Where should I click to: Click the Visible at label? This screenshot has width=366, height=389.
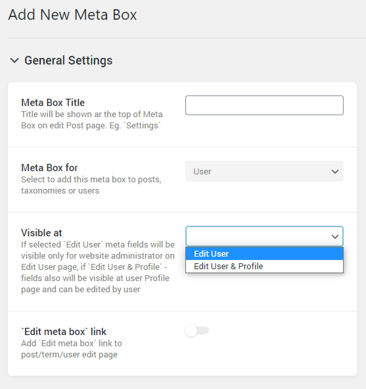42,233
